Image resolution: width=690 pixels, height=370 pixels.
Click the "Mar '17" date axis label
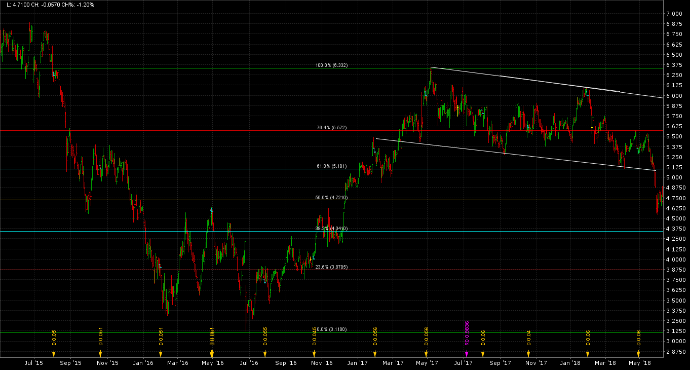392,363
